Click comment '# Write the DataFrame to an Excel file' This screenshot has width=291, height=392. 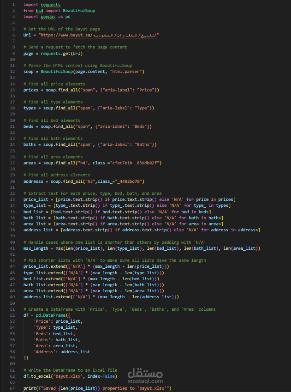coord(71,370)
